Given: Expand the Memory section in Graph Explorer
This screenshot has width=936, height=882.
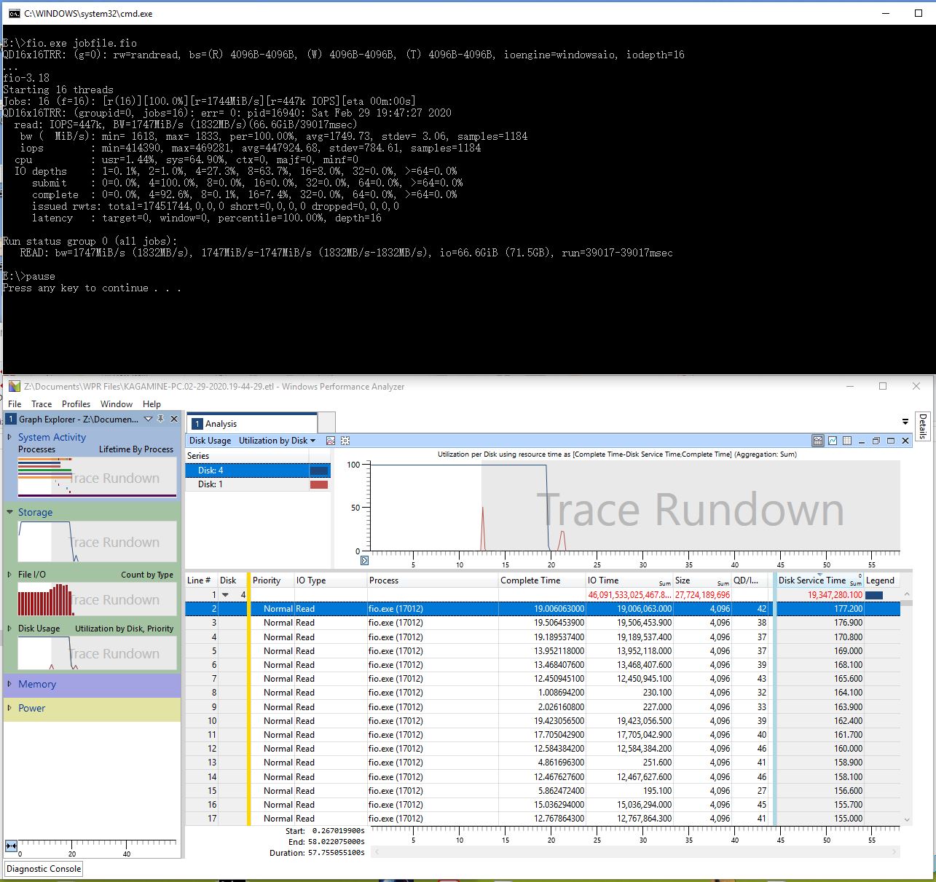Looking at the screenshot, I should [10, 684].
